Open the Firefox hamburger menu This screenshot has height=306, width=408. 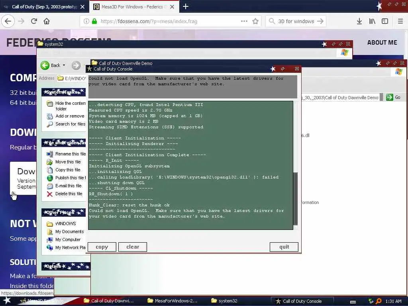coord(400,22)
